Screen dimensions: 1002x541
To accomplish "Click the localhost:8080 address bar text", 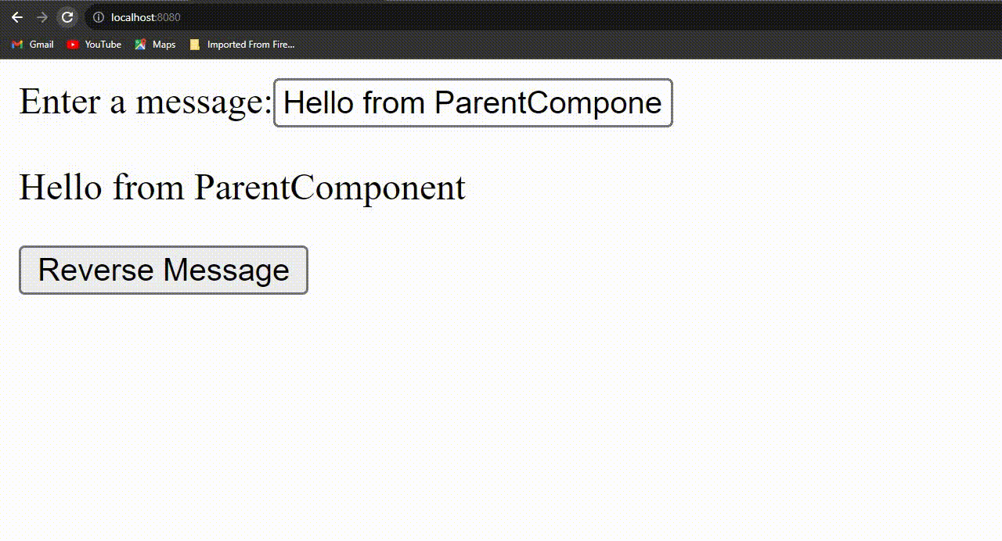I will coord(146,17).
